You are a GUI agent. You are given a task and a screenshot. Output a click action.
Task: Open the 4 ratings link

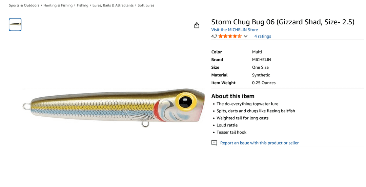tap(263, 36)
